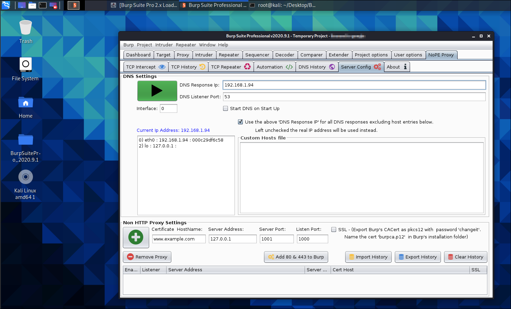Switch to the root@kali terminal taskbar entry
Viewport: 511px width, 309px height.
click(x=283, y=5)
